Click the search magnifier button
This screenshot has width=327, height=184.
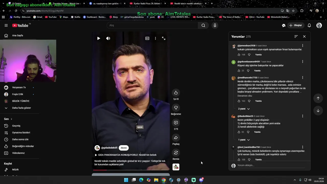pos(203,25)
